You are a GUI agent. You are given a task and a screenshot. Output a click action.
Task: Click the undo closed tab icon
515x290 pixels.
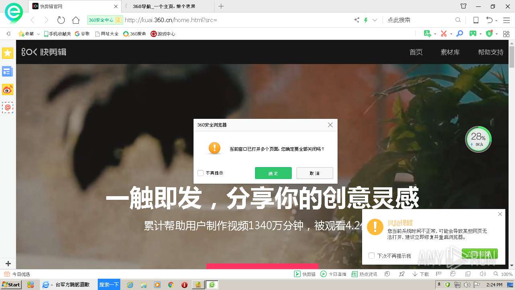click(x=489, y=20)
